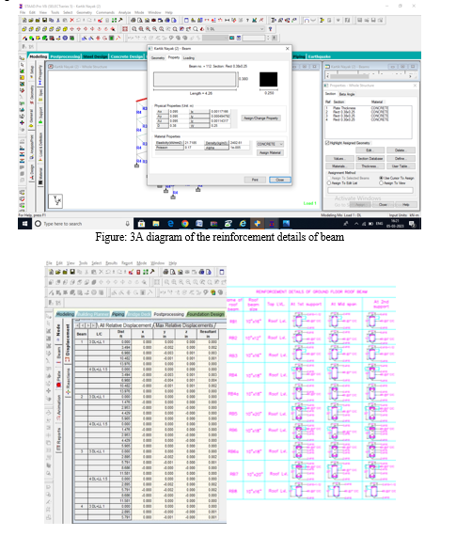
Task: Click the blue circular icon in third toolbar row
Action: pyautogui.click(x=65, y=38)
